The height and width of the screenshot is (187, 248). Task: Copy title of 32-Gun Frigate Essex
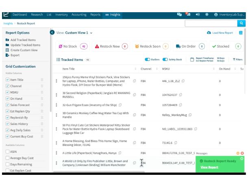click(120, 105)
